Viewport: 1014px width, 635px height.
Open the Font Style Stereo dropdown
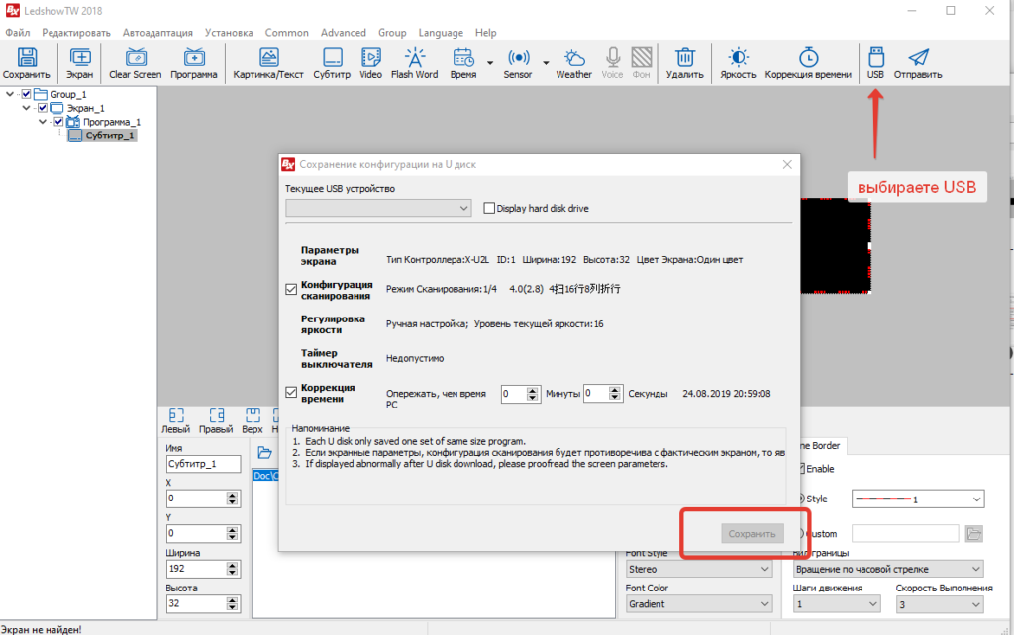click(x=699, y=569)
